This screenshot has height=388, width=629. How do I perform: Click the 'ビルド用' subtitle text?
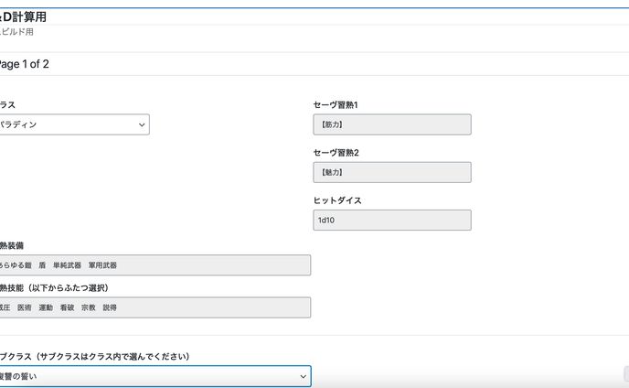(16, 32)
